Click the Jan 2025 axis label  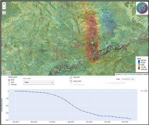click(107, 122)
